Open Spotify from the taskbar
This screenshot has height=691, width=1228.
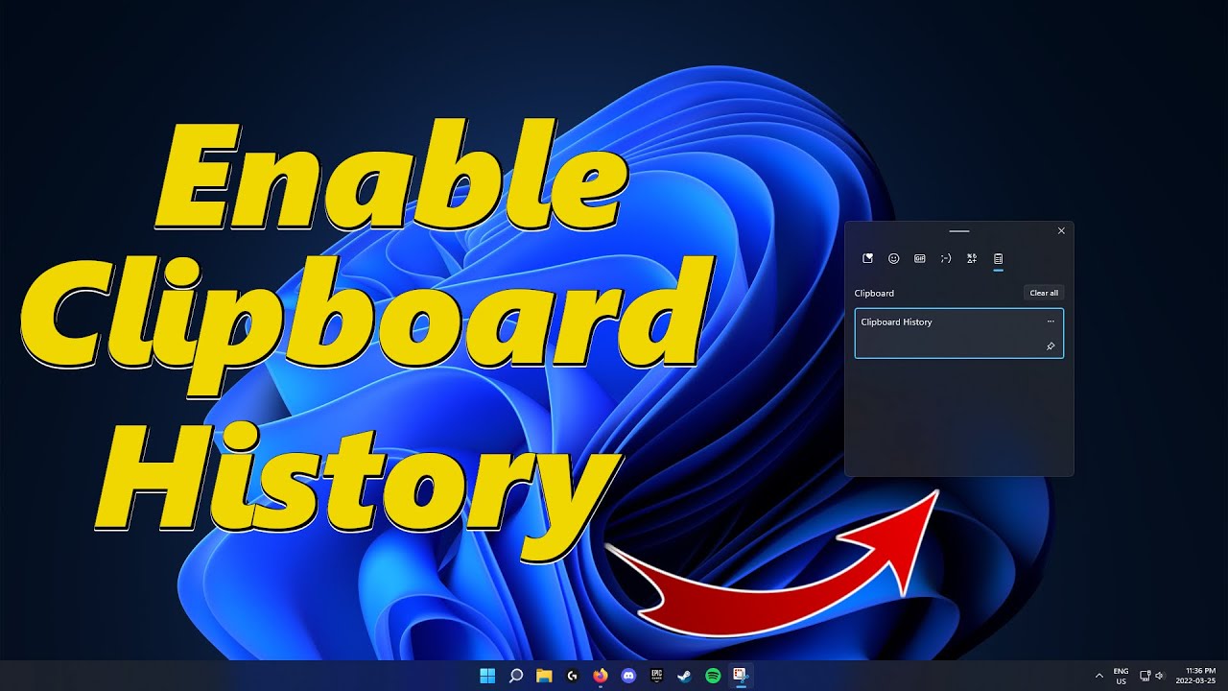713,676
